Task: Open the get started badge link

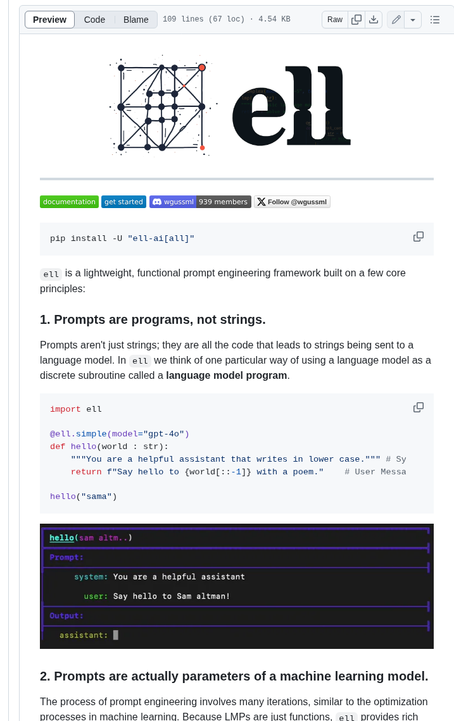Action: [x=124, y=202]
